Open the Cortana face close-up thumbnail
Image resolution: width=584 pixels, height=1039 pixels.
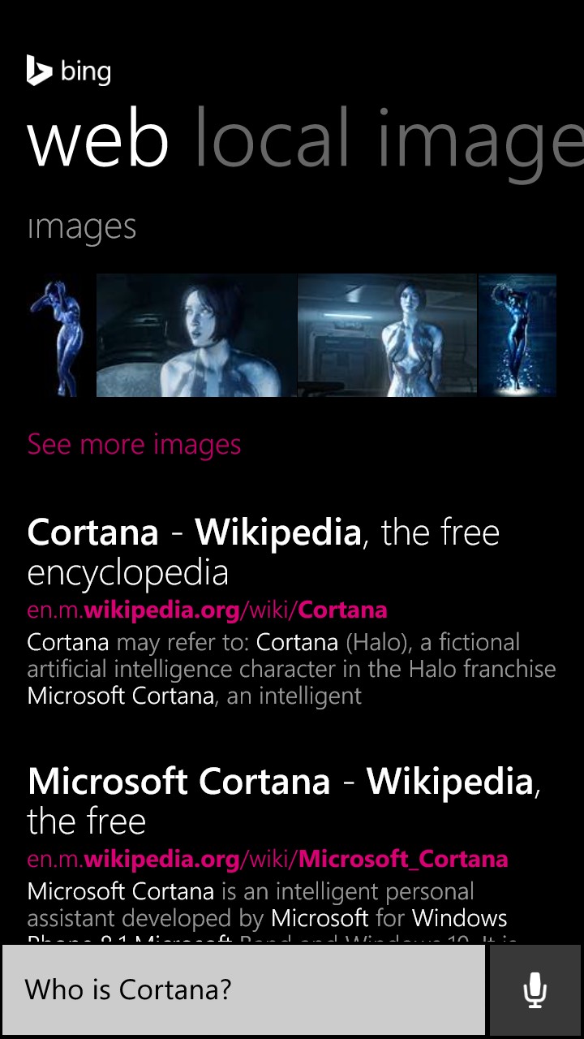(x=196, y=335)
